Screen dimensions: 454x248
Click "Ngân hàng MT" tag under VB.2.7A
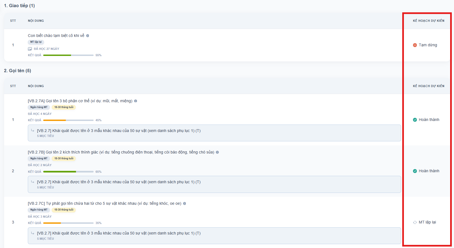tap(39, 107)
